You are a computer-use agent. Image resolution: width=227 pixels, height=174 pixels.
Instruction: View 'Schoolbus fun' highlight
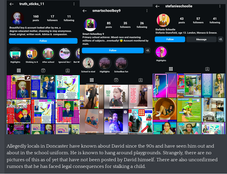click(x=121, y=63)
